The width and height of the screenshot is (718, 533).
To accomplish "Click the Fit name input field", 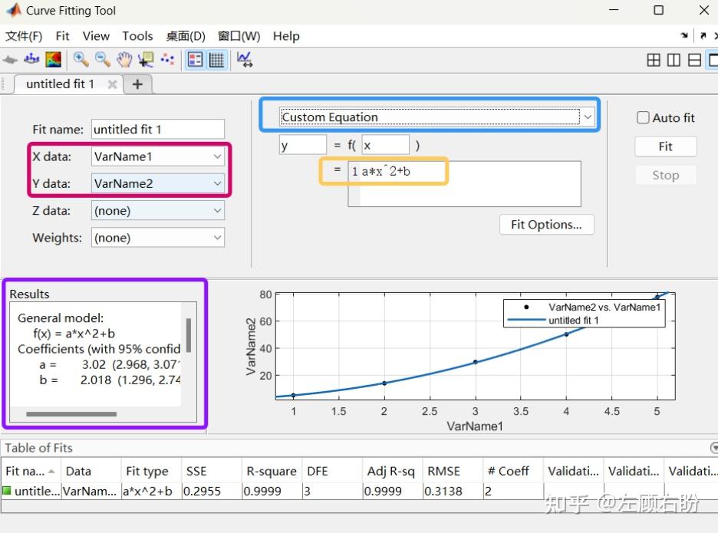I will [x=158, y=129].
